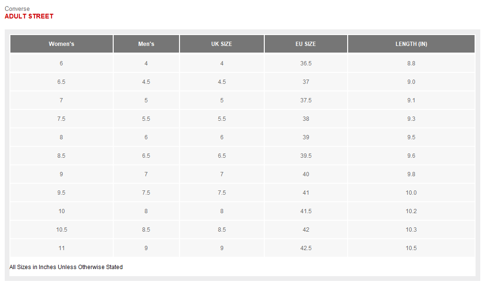Click Women's size 11 cell
This screenshot has height=288, width=485.
coord(62,248)
